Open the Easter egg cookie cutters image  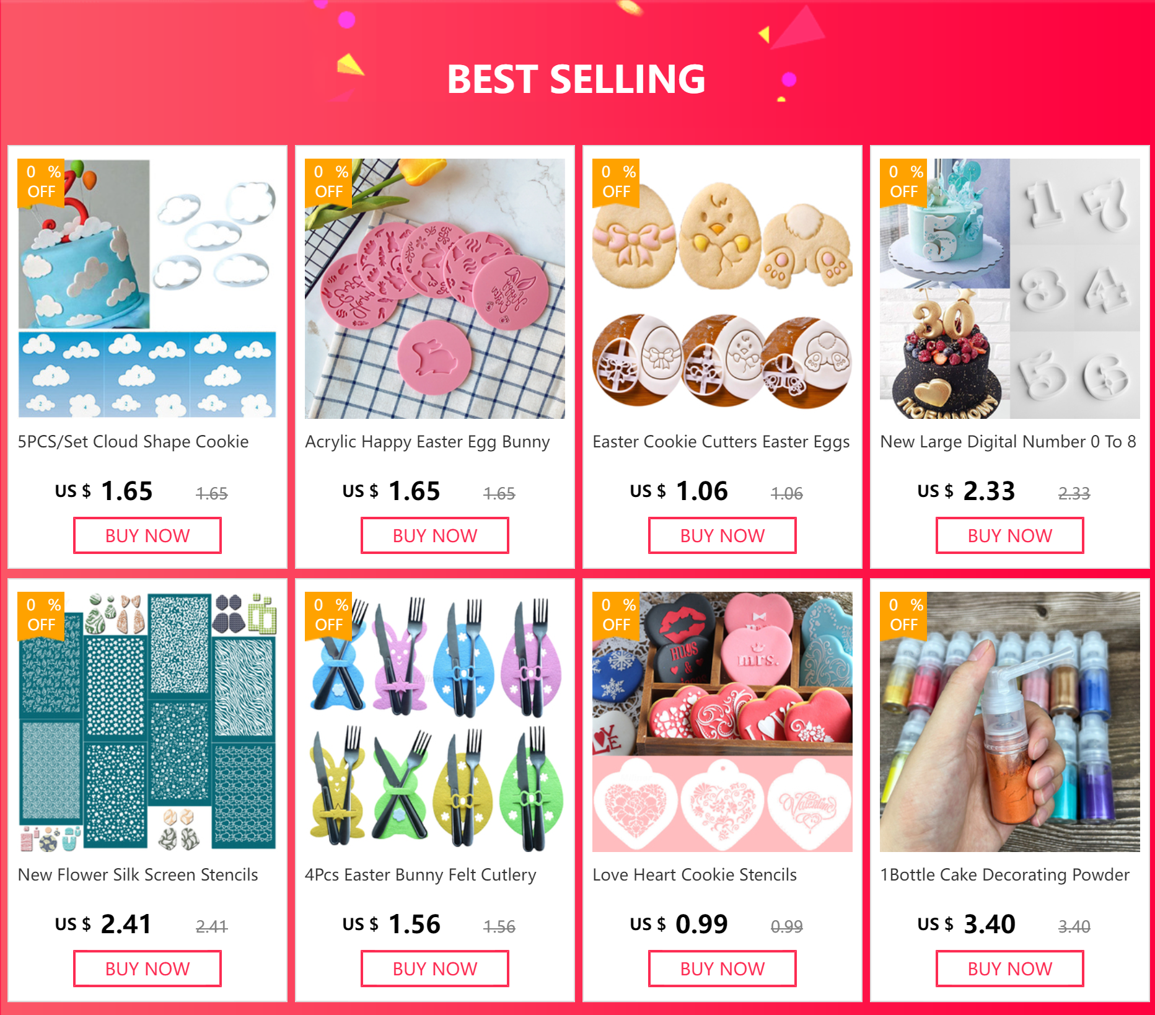[722, 289]
